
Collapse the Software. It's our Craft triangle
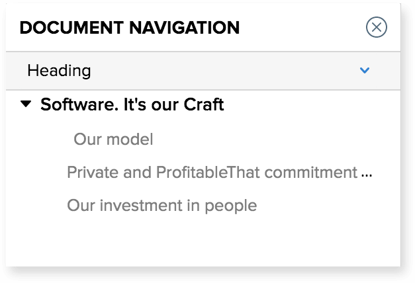pos(26,104)
